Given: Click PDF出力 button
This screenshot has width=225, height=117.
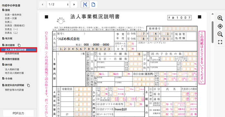Looking at the screenshot, I should 18,113.
